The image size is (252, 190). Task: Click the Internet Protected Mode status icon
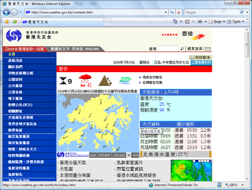(x=151, y=185)
